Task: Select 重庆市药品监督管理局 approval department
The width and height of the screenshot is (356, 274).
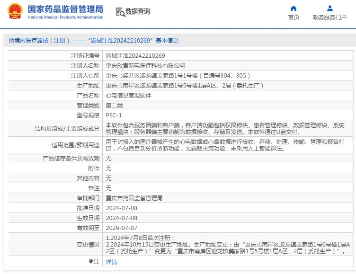Action: pos(134,198)
